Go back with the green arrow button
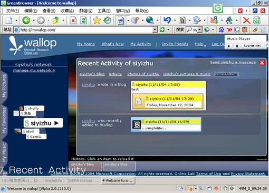Screen dimensions: 269x193 coord(26,21)
